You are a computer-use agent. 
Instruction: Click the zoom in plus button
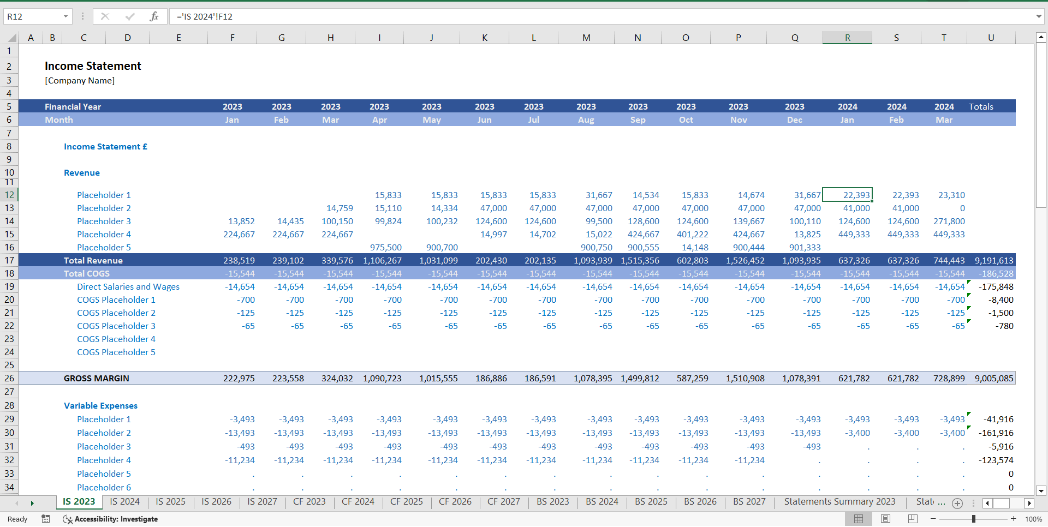[1014, 519]
